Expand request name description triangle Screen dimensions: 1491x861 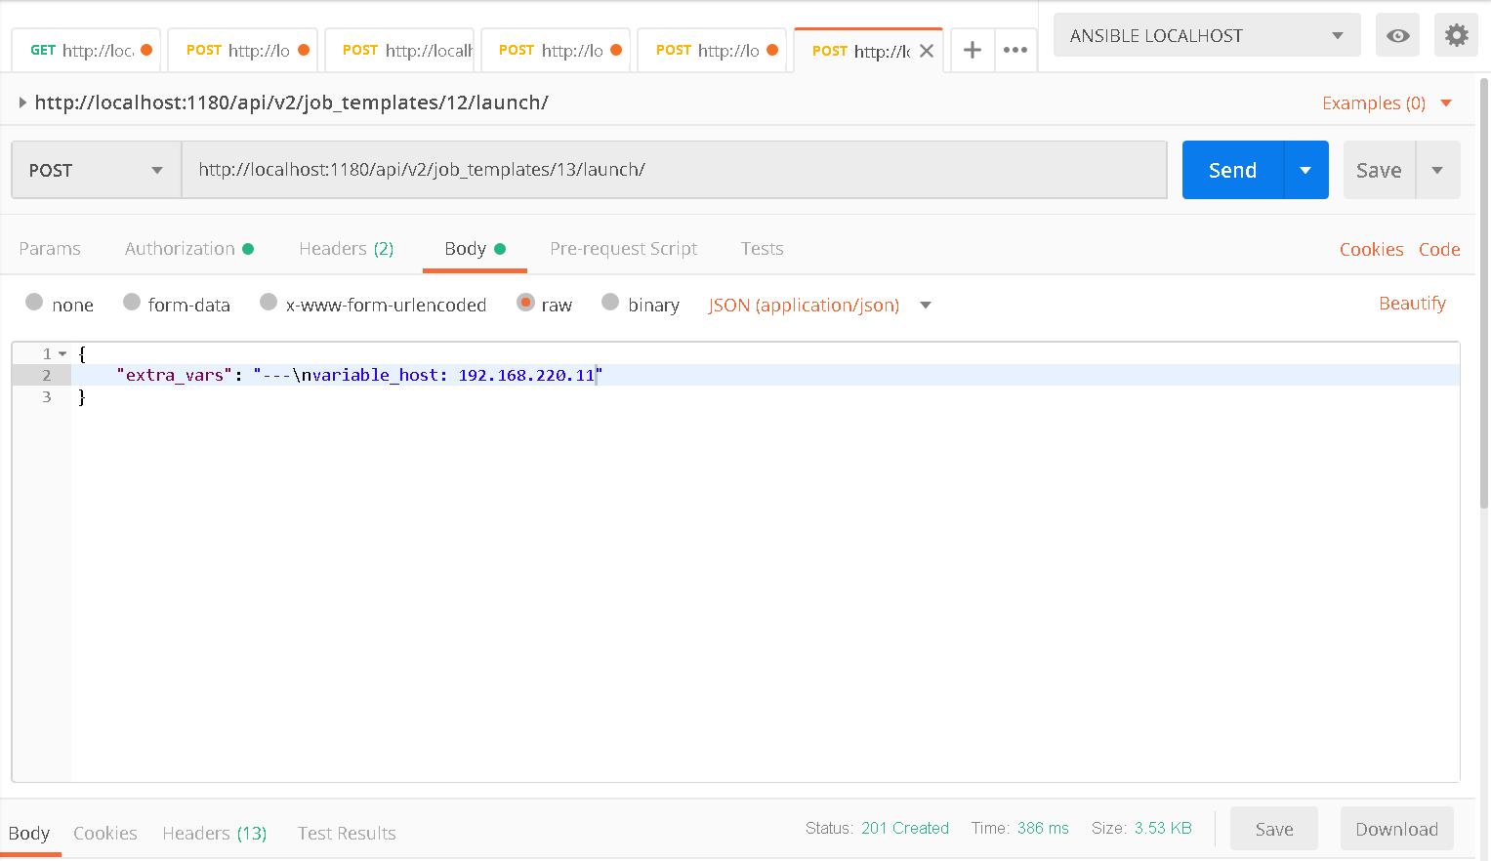point(22,102)
